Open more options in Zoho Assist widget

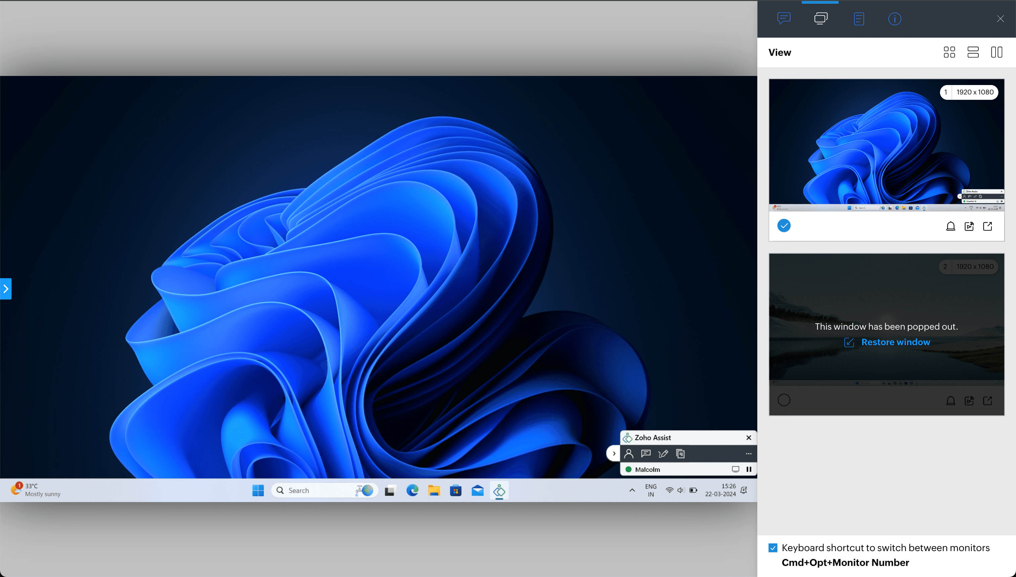(748, 454)
